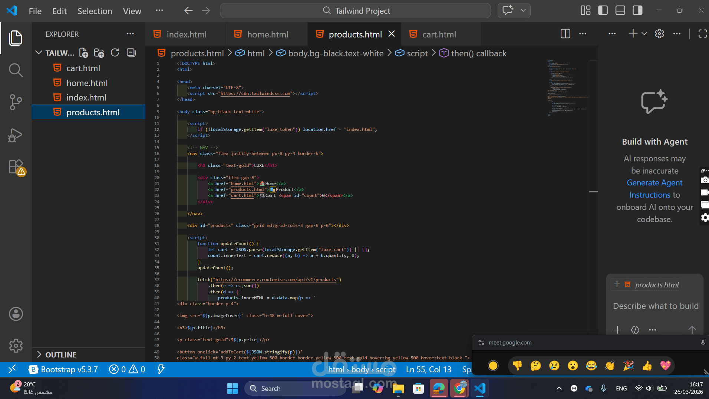Toggle the secondary side bar
This screenshot has height=399, width=709.
pos(638,10)
